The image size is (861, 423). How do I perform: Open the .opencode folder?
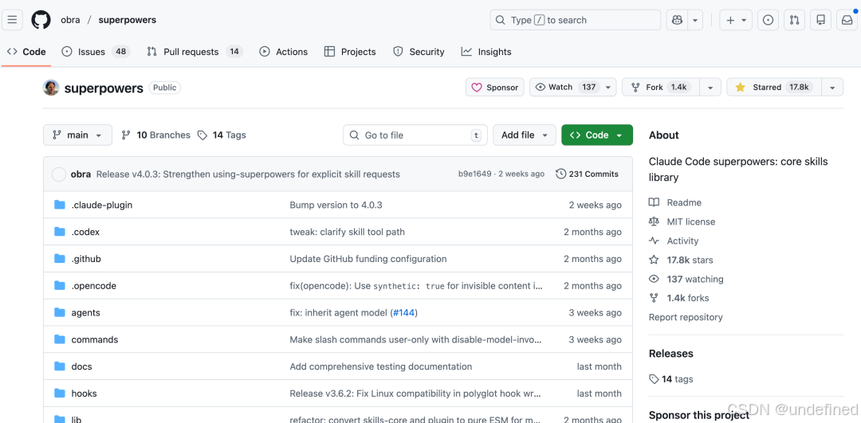click(x=93, y=285)
